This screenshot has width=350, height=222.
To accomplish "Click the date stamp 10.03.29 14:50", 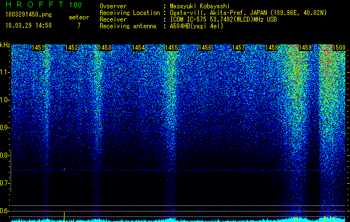I will coord(28,26).
